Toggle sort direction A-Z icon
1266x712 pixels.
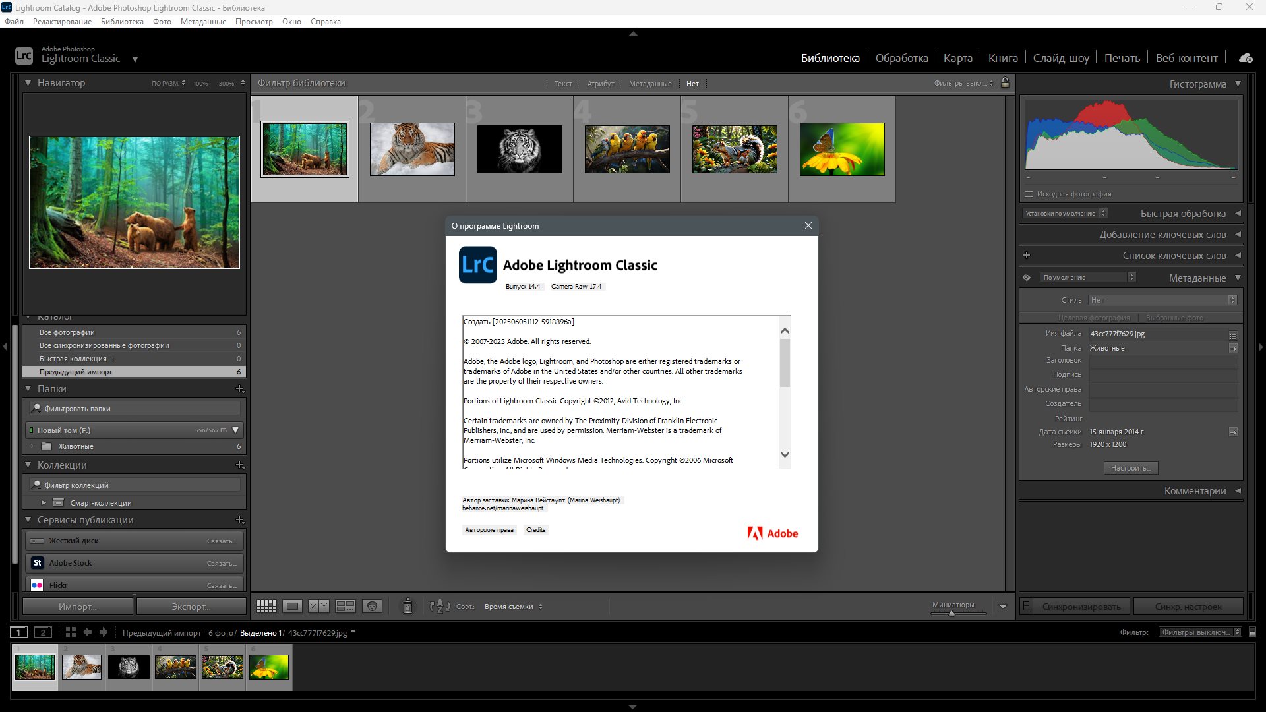tap(440, 607)
